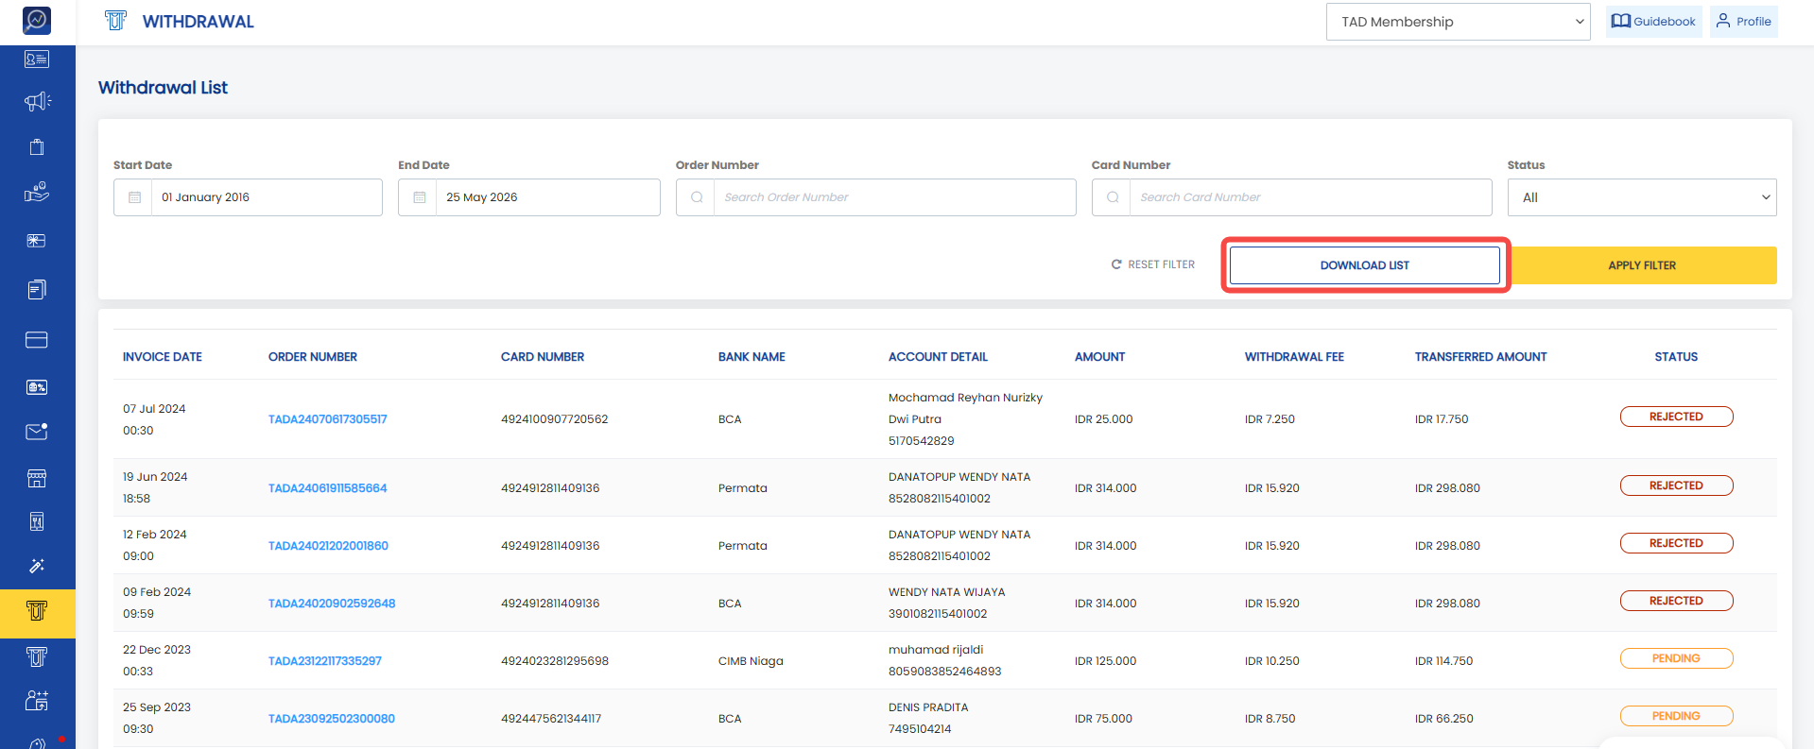Click the PENDING badge for order TADA23122117335297
This screenshot has width=1814, height=749.
[x=1676, y=658]
